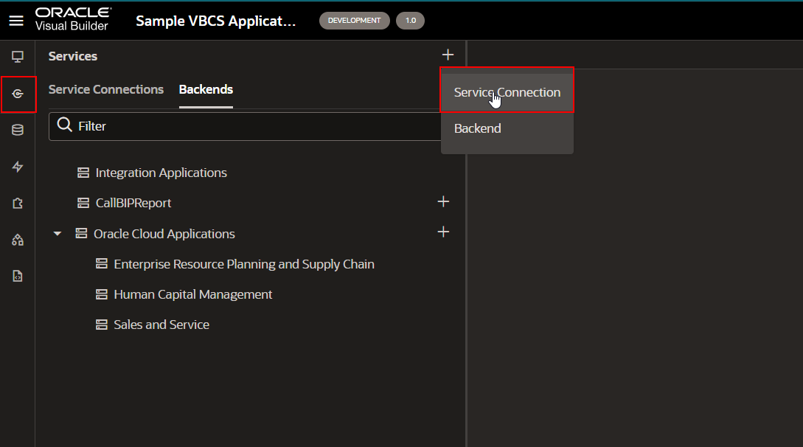Open the App UIs monitor icon in sidebar
Image resolution: width=803 pixels, height=447 pixels.
pyautogui.click(x=18, y=57)
